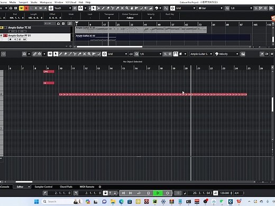Select the Range Selection tool in top toolbar
This screenshot has height=206, width=275.
click(98, 8)
